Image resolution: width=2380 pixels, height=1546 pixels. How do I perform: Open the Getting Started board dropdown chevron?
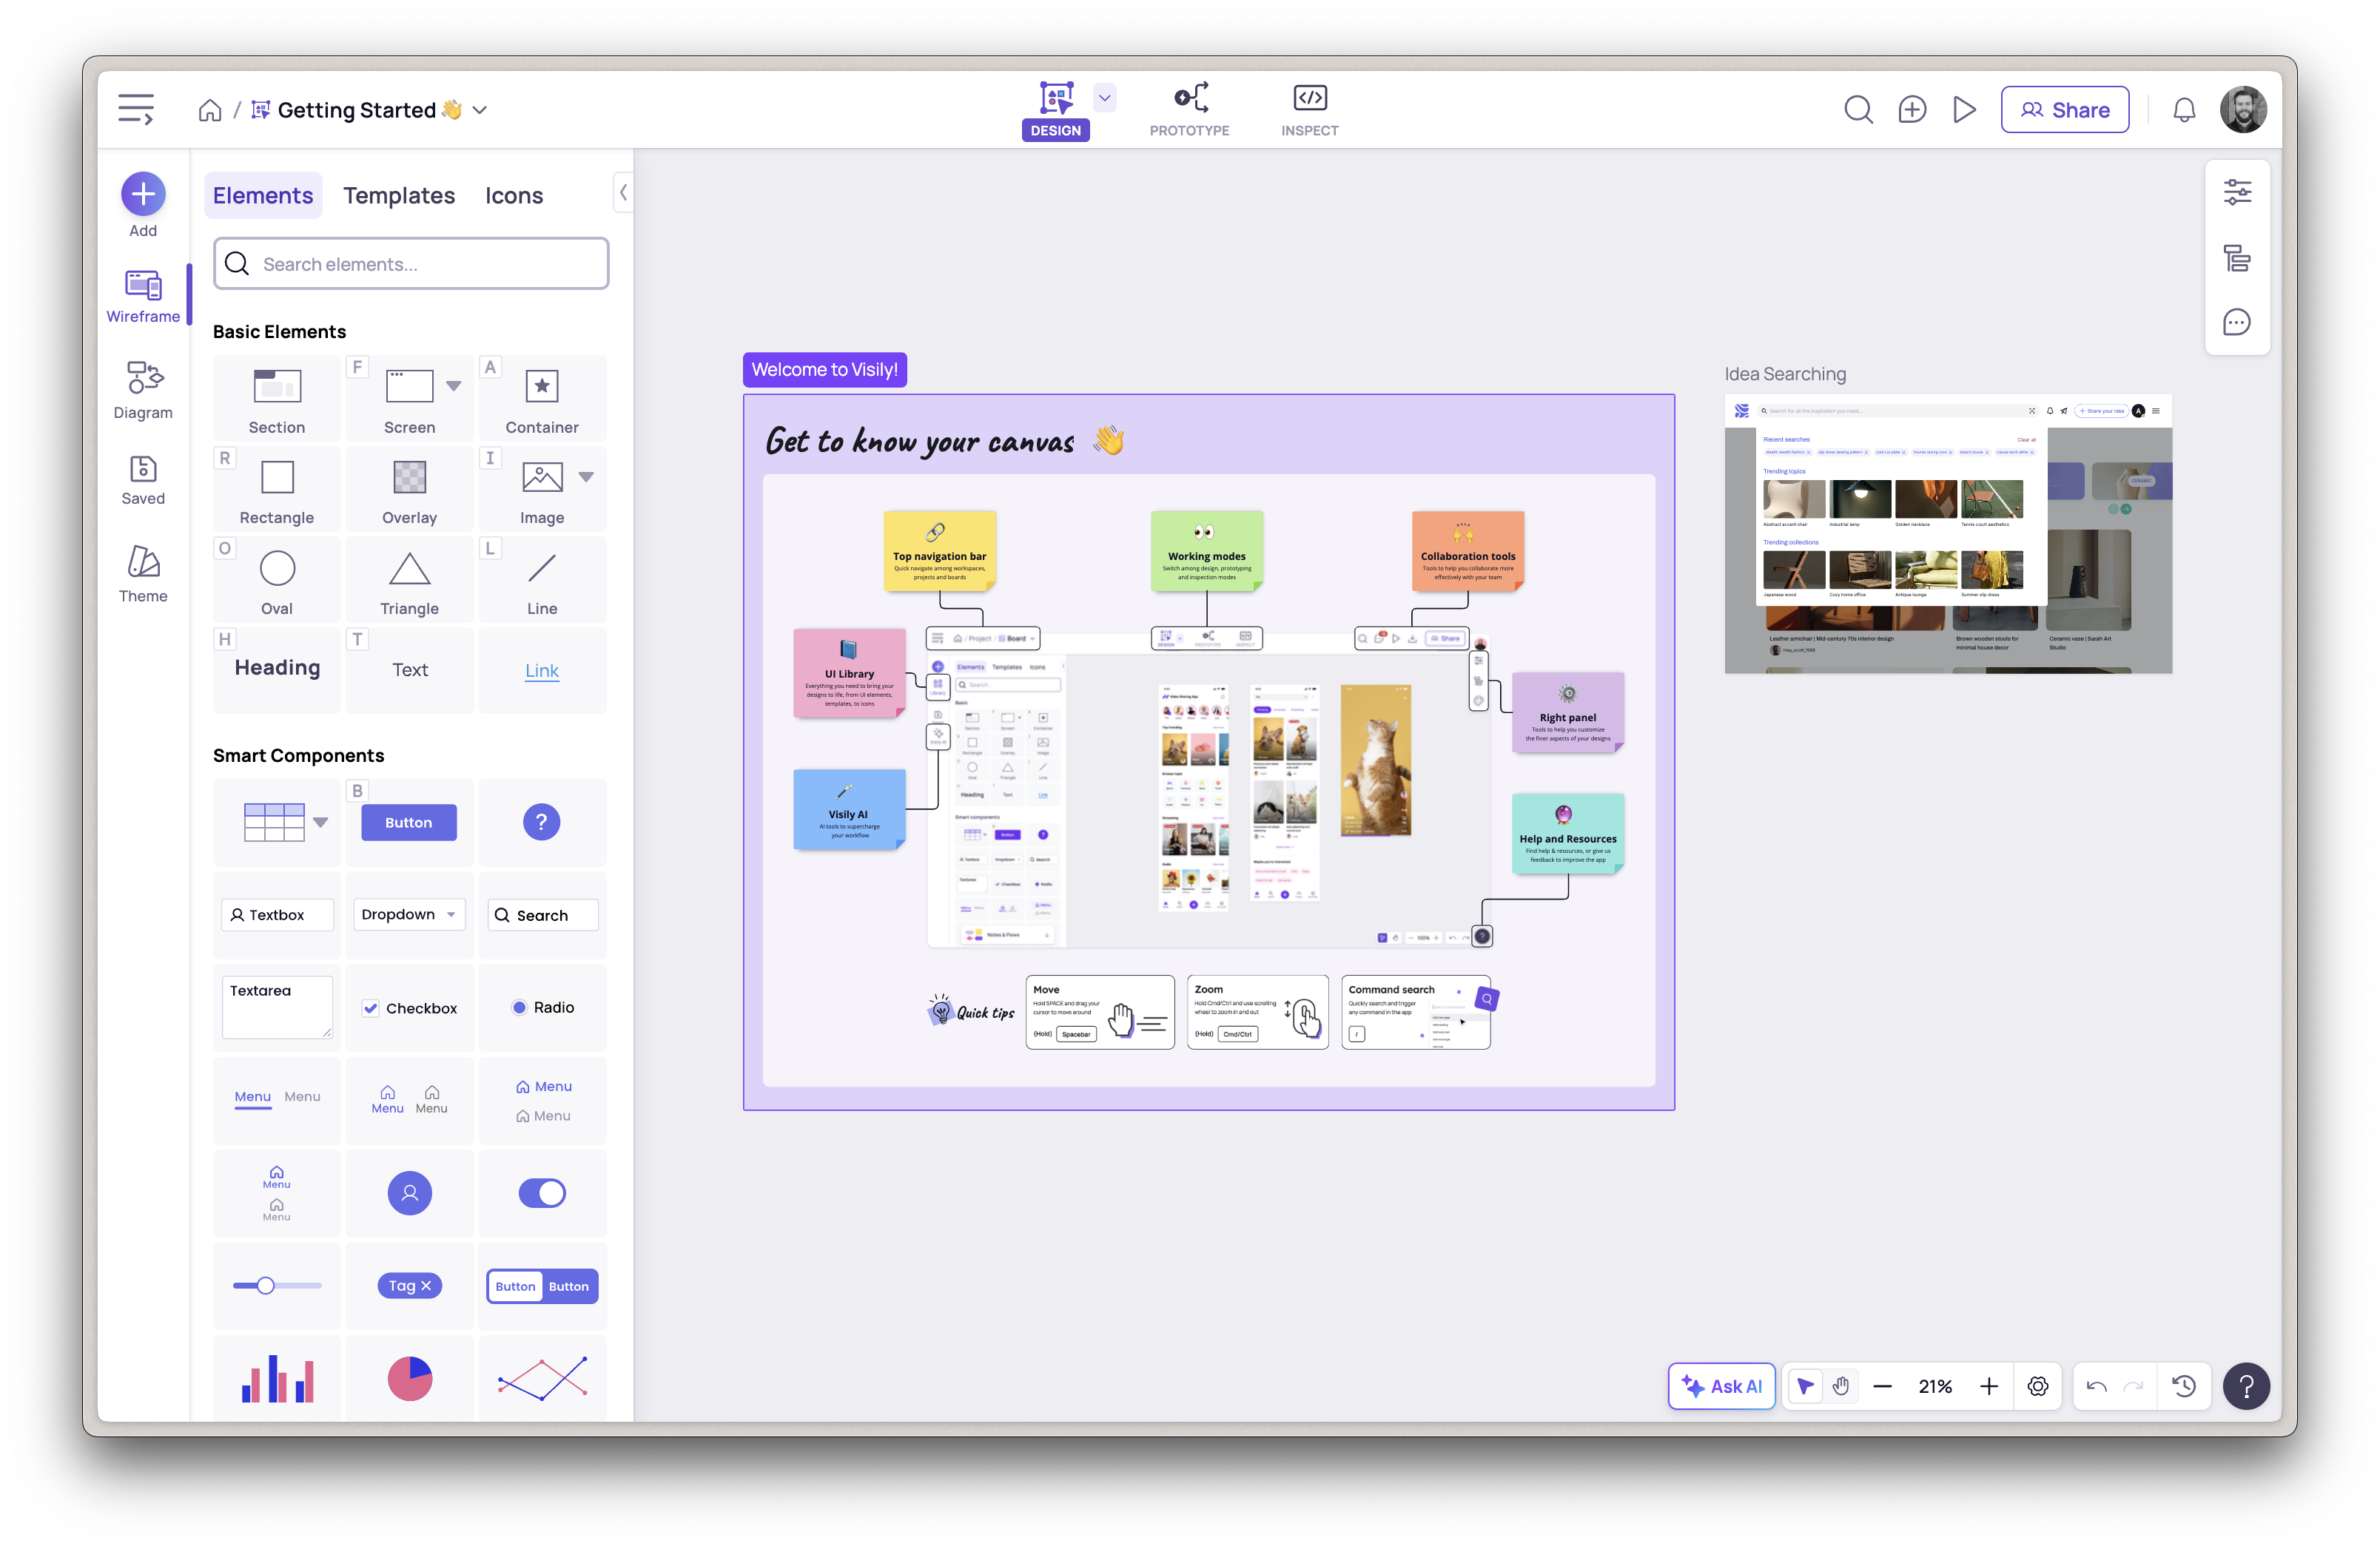[480, 110]
